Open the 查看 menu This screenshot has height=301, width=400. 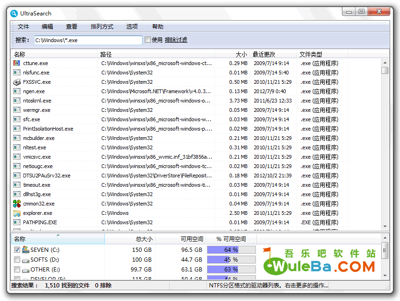pos(71,27)
